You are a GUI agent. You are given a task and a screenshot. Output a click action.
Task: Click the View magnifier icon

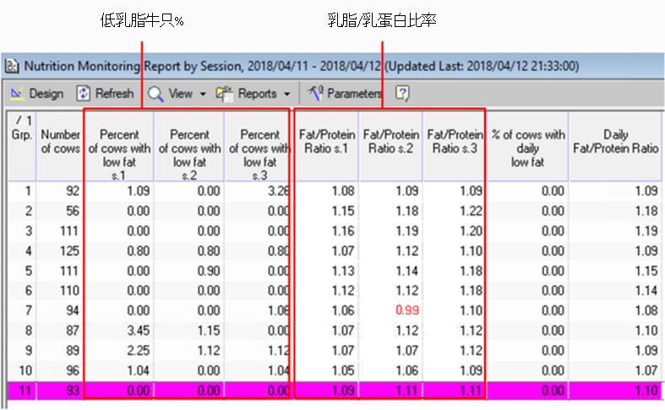pyautogui.click(x=156, y=93)
